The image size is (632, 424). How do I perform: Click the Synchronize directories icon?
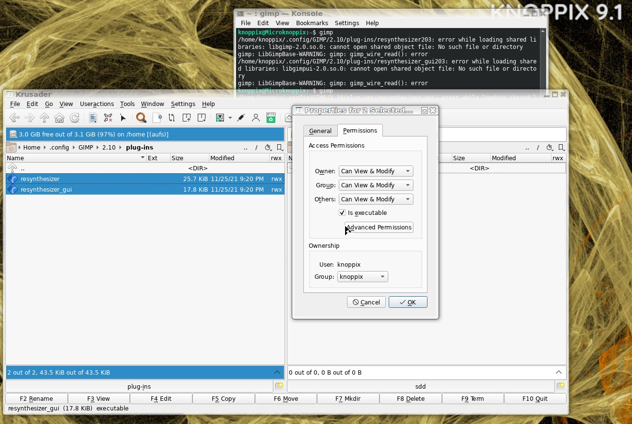(172, 118)
